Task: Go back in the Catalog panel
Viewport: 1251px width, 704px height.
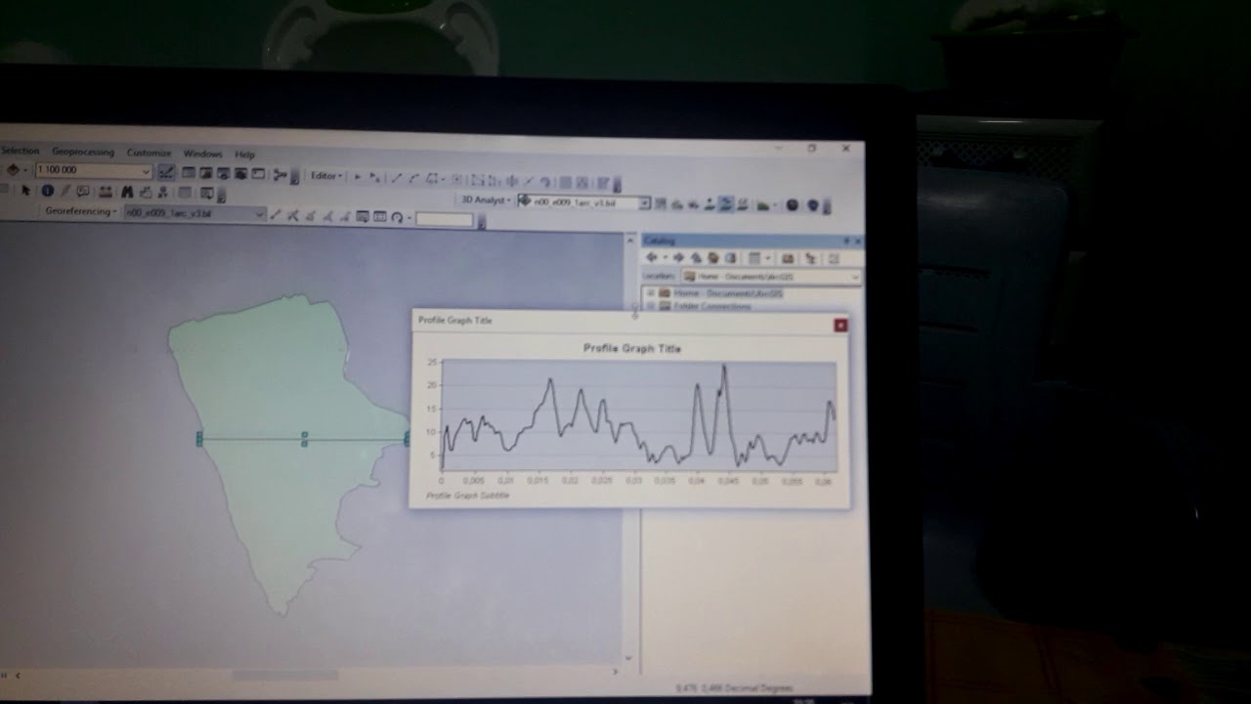Action: tap(653, 257)
